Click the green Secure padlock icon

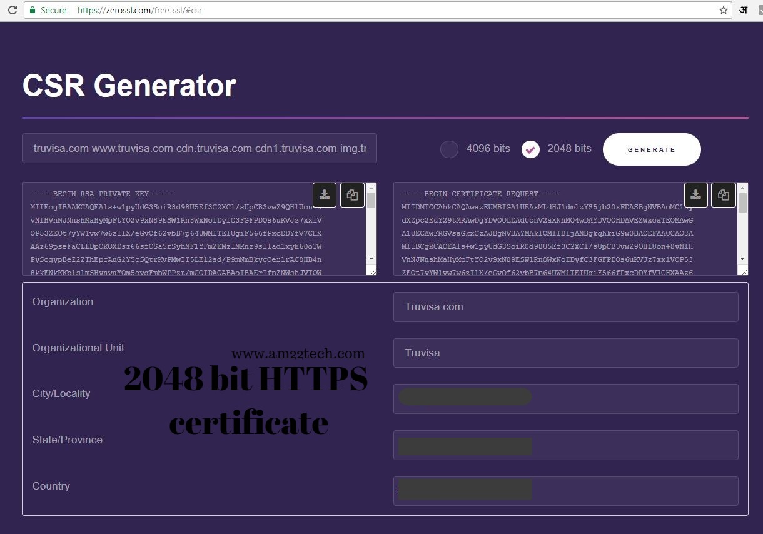pos(32,10)
